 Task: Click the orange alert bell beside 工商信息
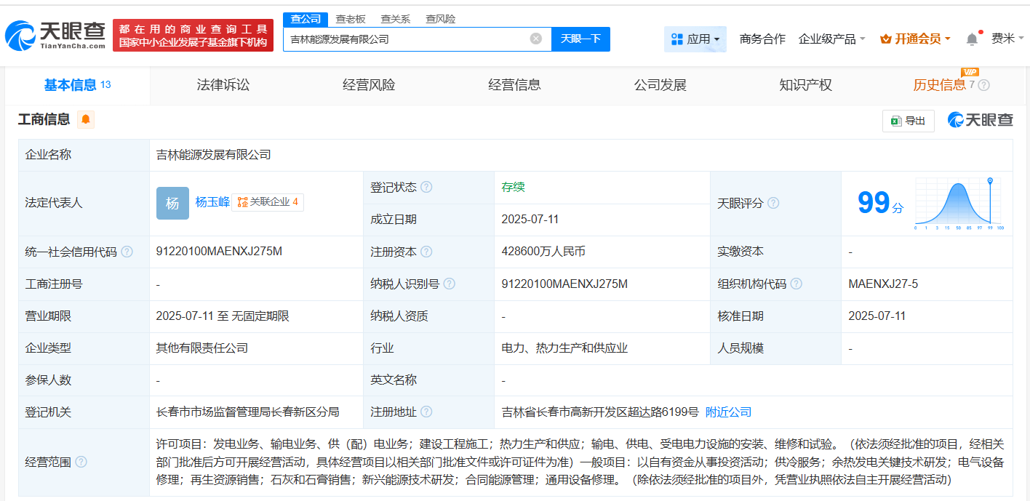[86, 120]
